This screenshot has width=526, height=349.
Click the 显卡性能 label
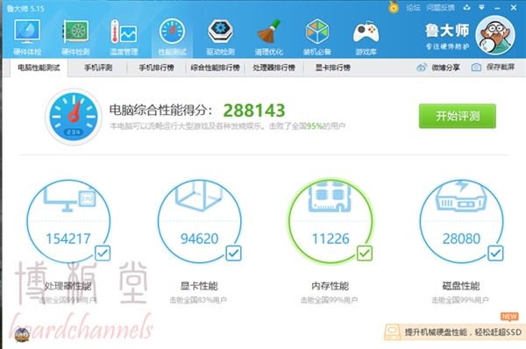pyautogui.click(x=199, y=286)
